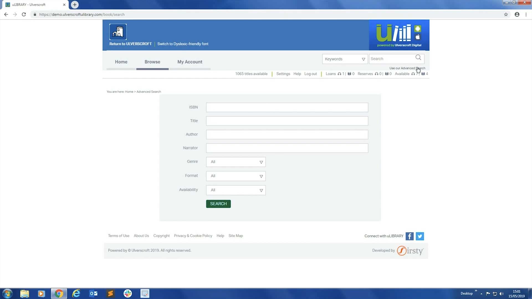Click the Windows taskbar Explorer icon
The image size is (532, 299).
point(24,293)
